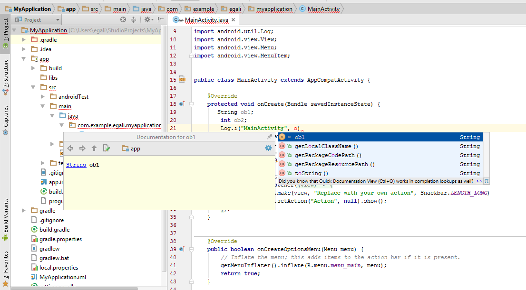
Task: Open the Project view selector dropdown
Action: point(38,20)
